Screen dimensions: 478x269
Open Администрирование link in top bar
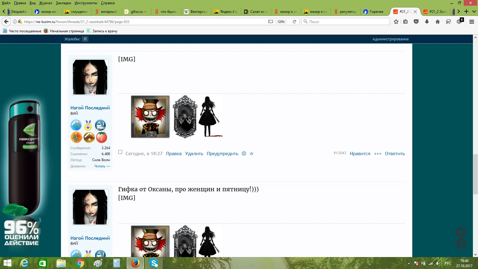coord(390,39)
